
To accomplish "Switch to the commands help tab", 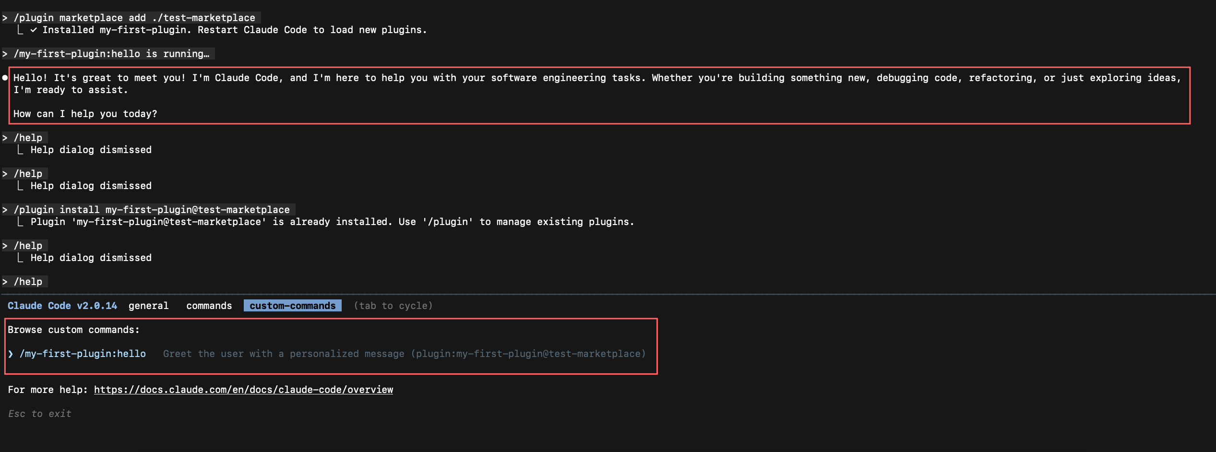I will (209, 306).
